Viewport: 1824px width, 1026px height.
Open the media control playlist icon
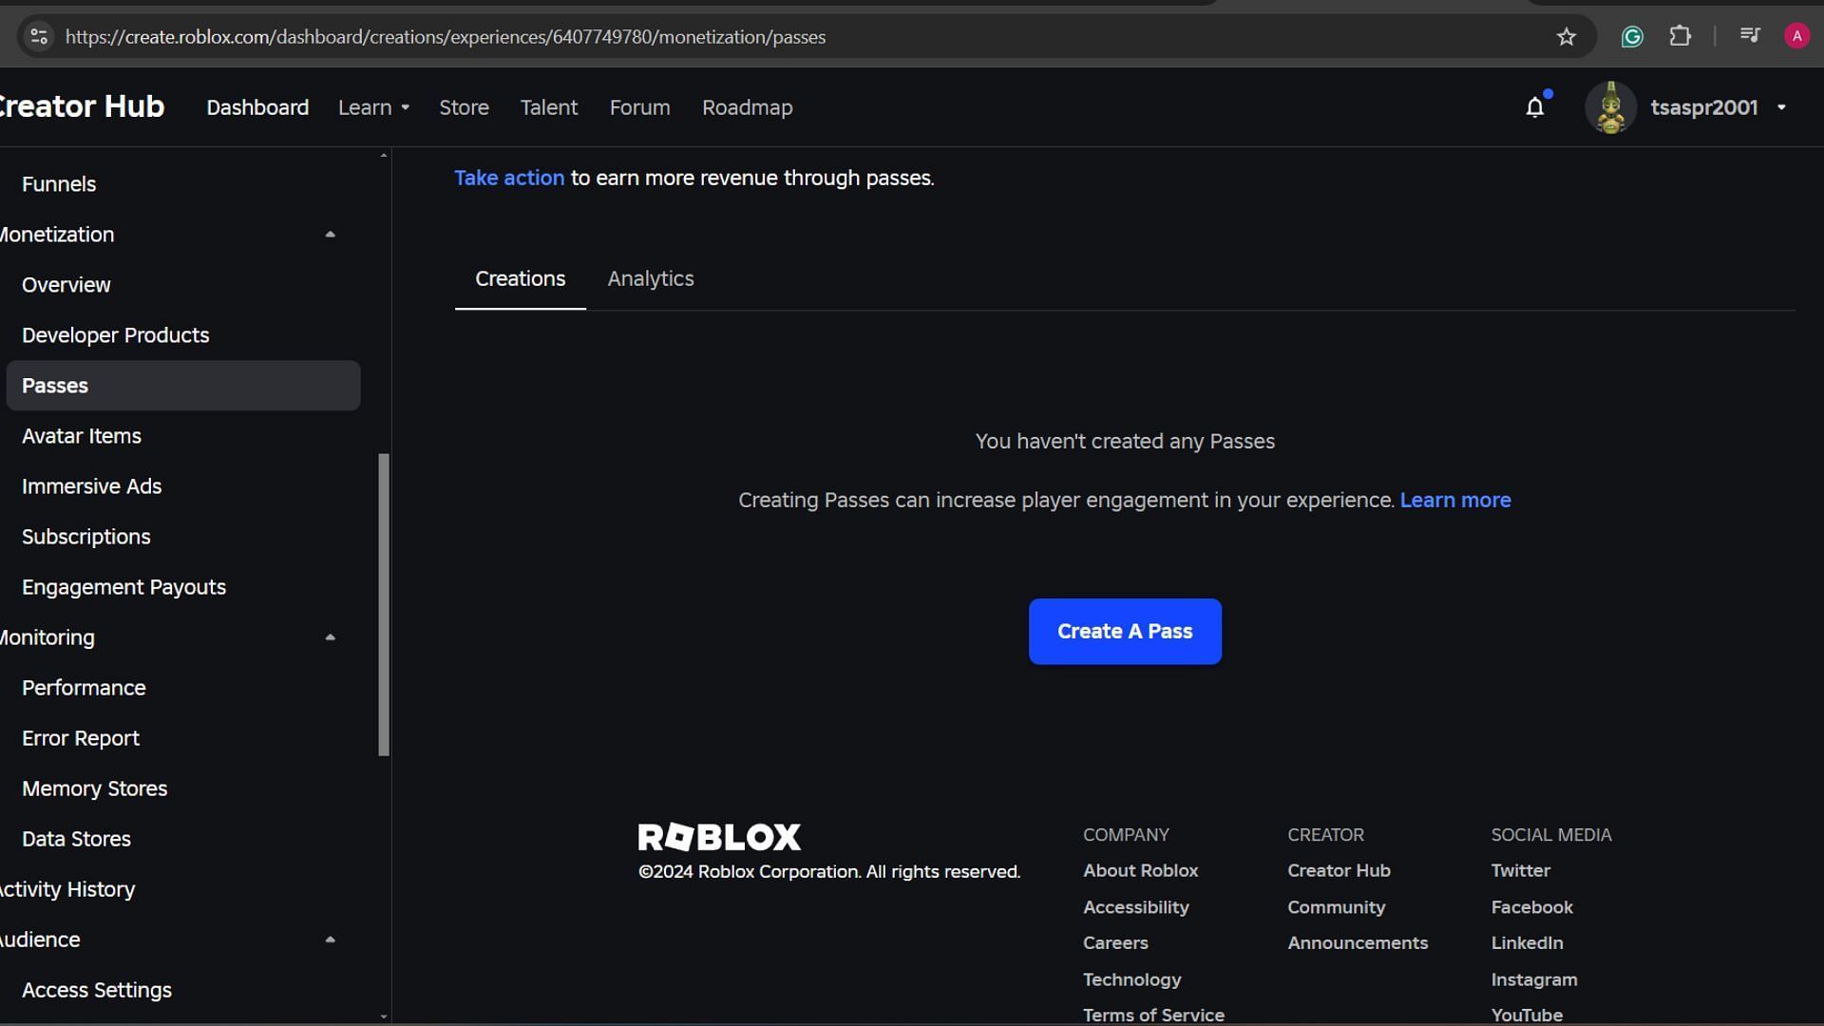coord(1749,36)
